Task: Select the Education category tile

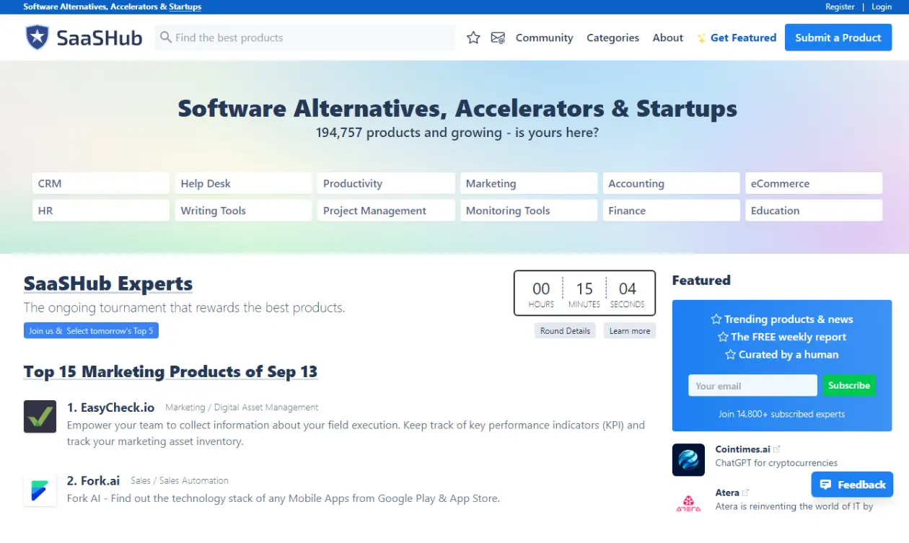Action: 814,211
